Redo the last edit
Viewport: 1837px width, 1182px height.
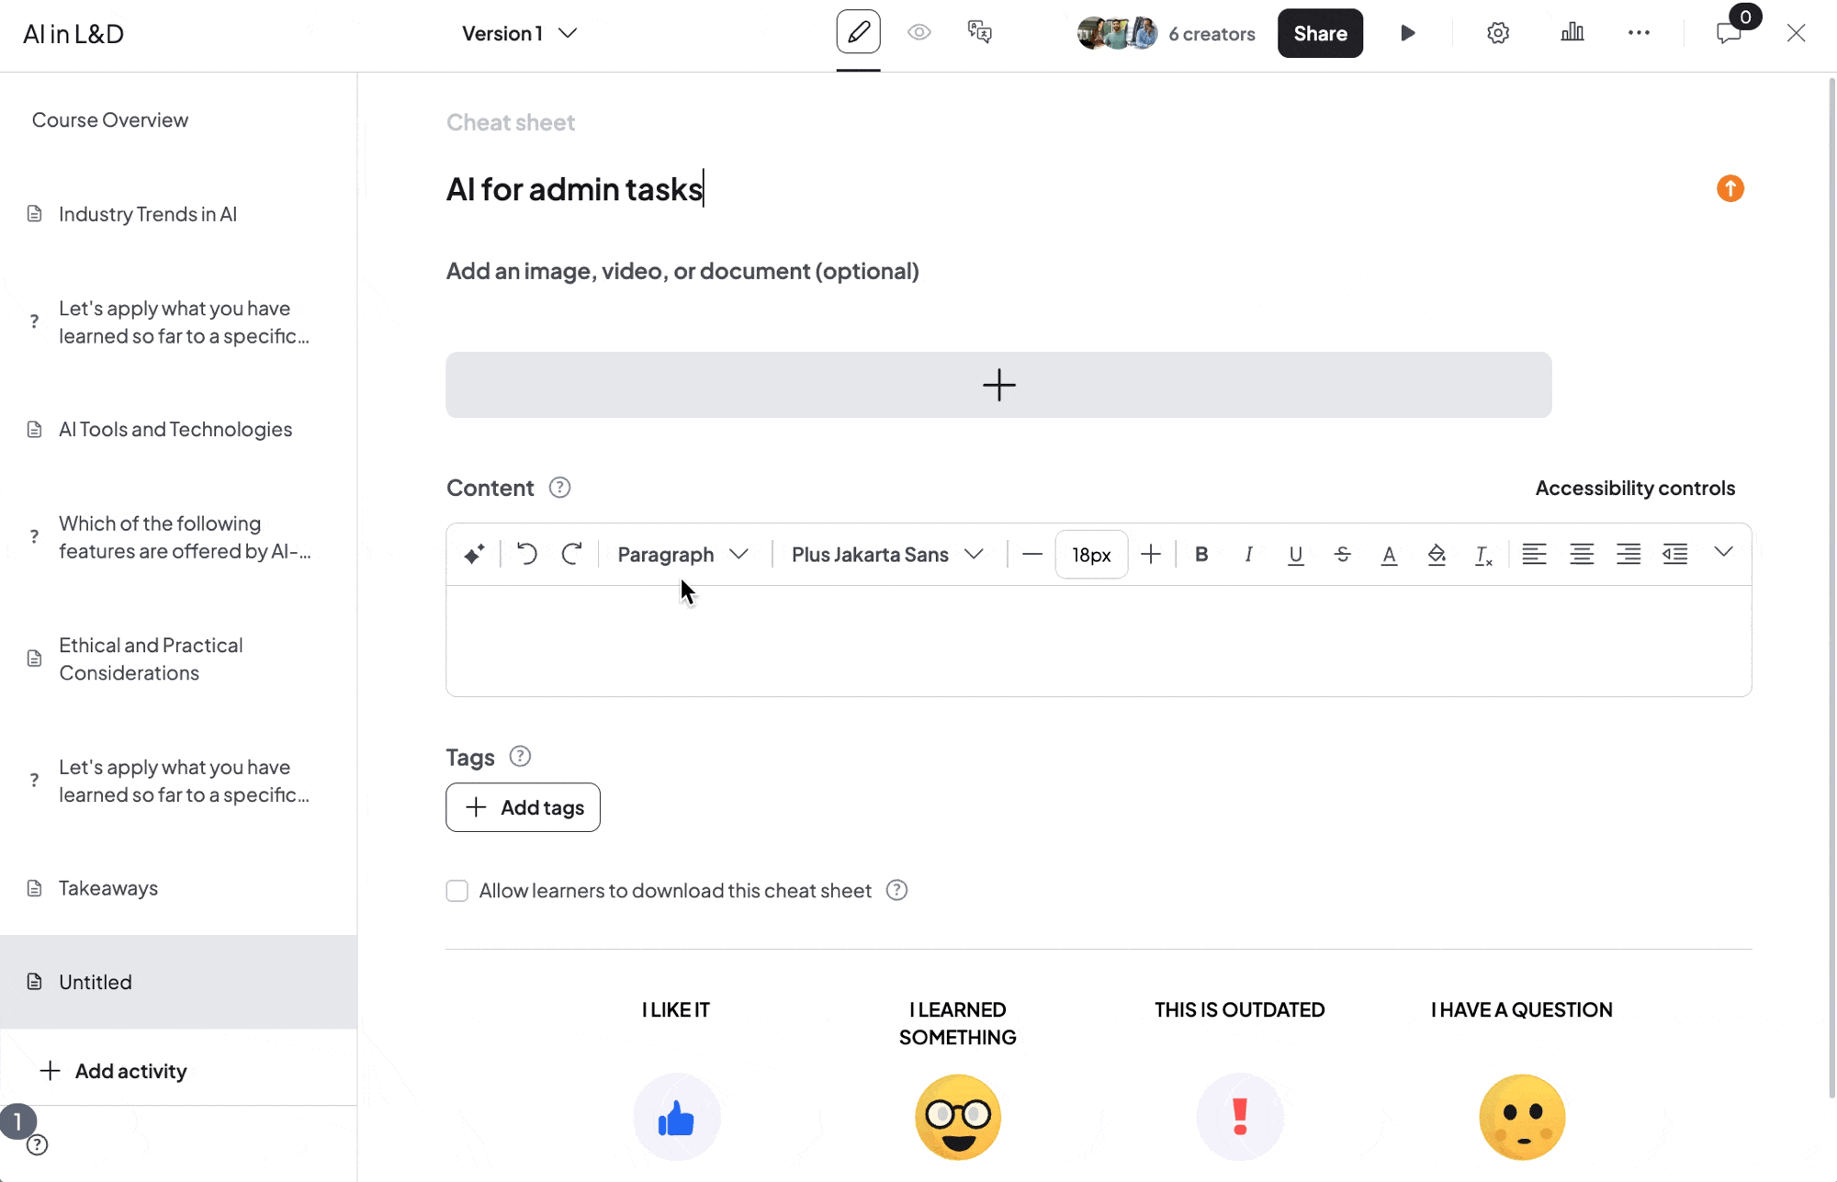pyautogui.click(x=571, y=554)
